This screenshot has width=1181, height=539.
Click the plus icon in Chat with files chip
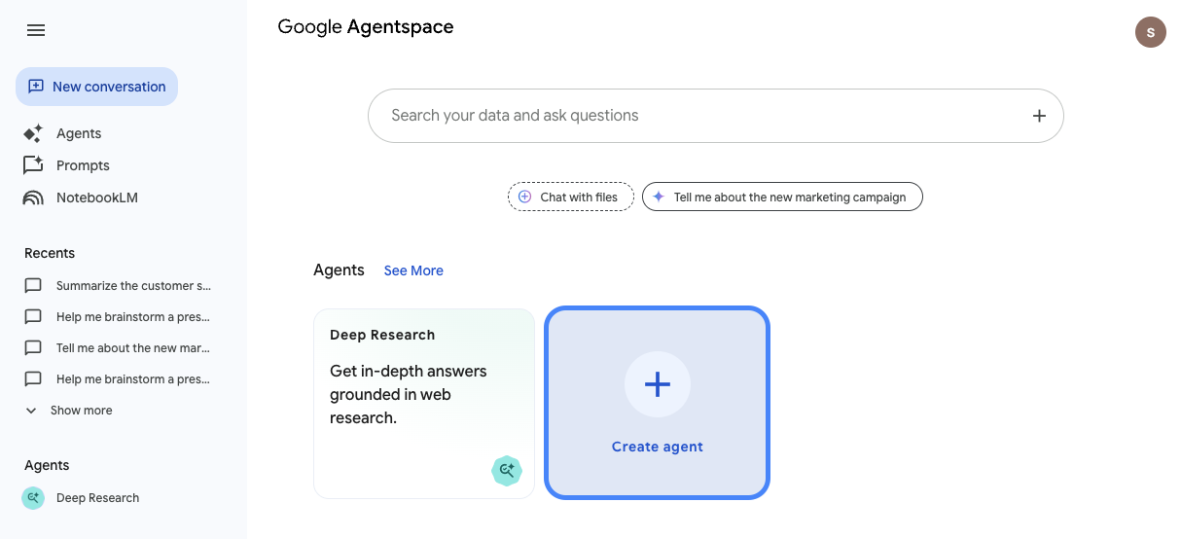524,197
